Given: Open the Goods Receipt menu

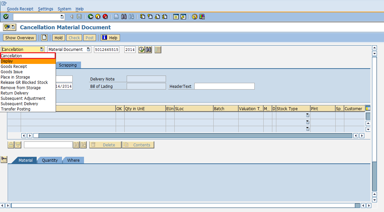Looking at the screenshot, I should (x=20, y=9).
